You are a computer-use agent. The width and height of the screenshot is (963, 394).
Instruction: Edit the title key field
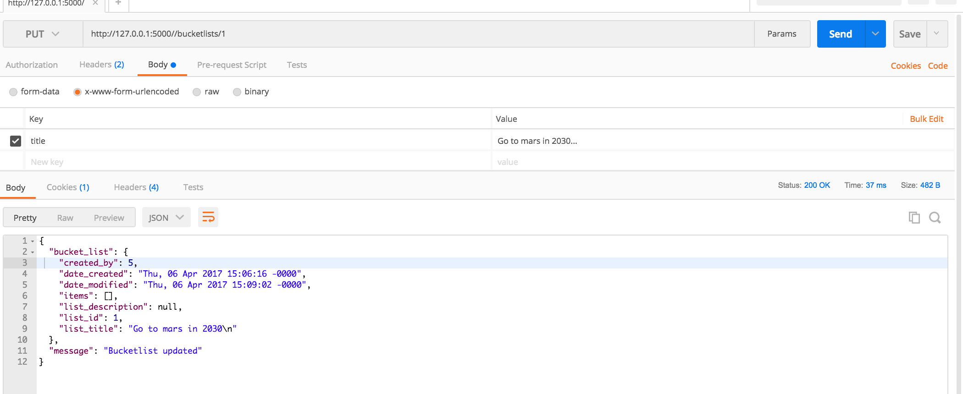(257, 141)
